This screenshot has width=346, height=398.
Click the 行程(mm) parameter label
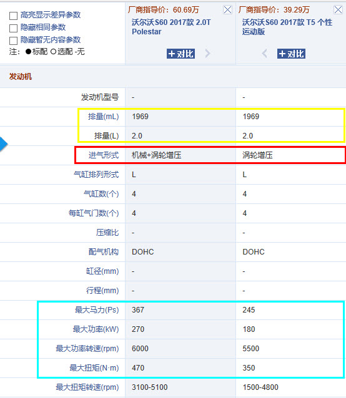102,290
